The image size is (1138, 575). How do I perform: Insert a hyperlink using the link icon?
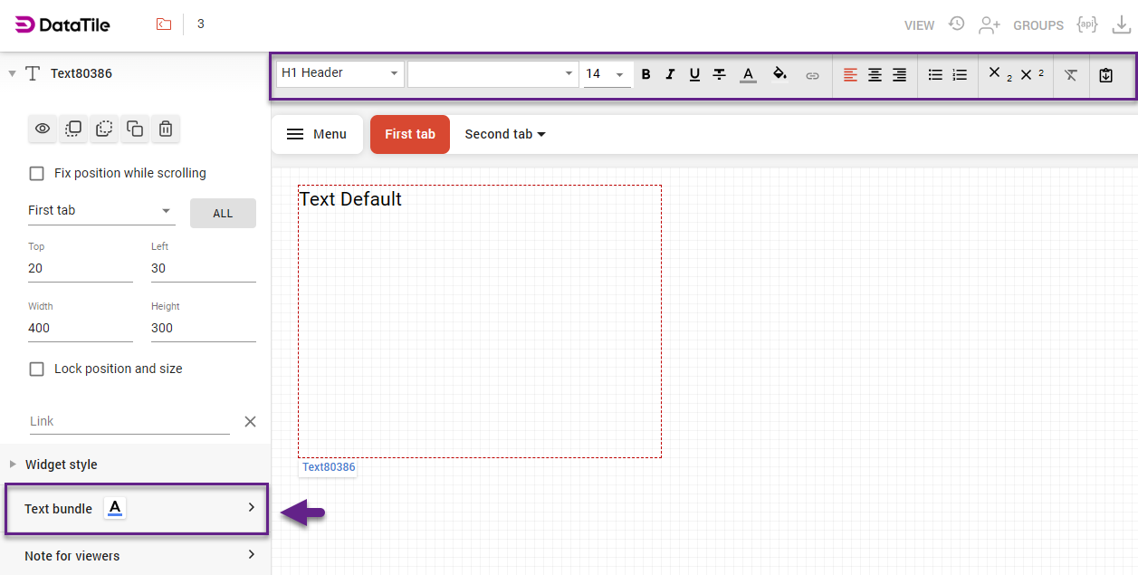pos(812,75)
